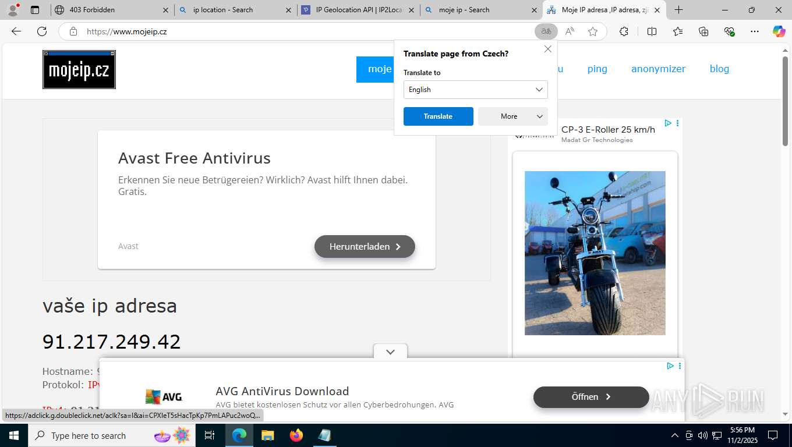Open Browser essentials heart icon
Screen dimensions: 792x447
tap(729, 31)
